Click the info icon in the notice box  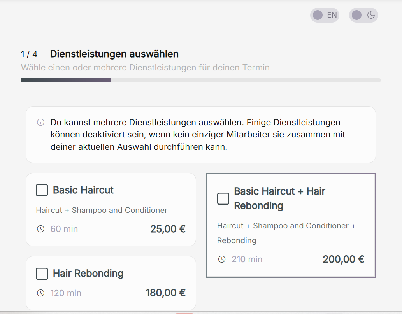40,123
